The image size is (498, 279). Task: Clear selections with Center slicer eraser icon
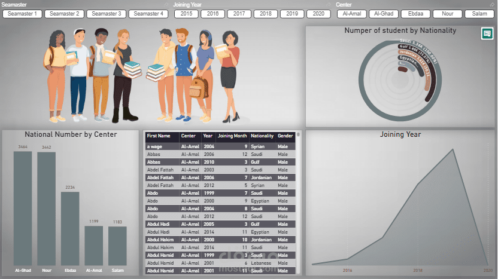click(x=492, y=4)
